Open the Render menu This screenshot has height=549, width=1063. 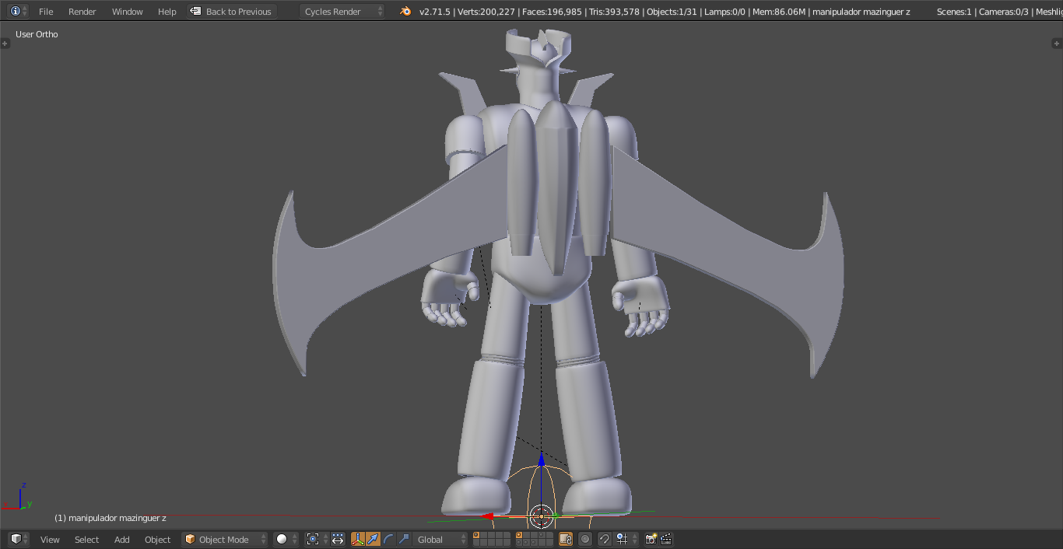click(x=82, y=11)
